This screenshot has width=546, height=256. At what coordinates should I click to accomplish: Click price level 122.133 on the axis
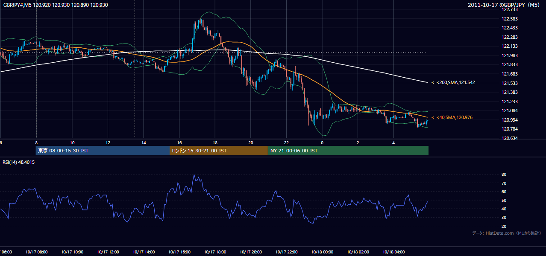pyautogui.click(x=510, y=46)
